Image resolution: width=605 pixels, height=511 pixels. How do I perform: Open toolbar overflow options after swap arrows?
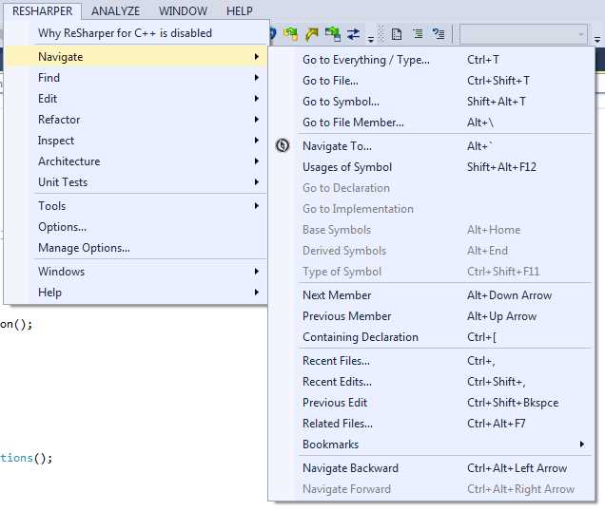371,39
